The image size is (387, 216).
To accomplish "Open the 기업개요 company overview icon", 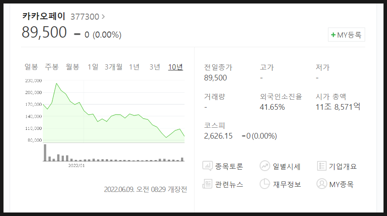I will 321,166.
